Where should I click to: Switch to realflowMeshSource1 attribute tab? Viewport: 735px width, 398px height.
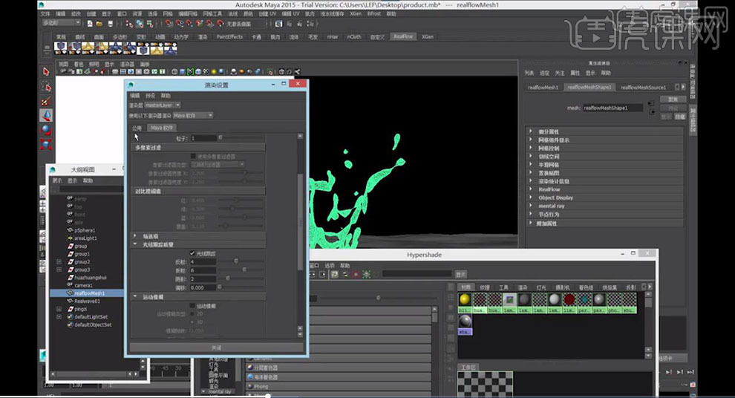(x=643, y=87)
